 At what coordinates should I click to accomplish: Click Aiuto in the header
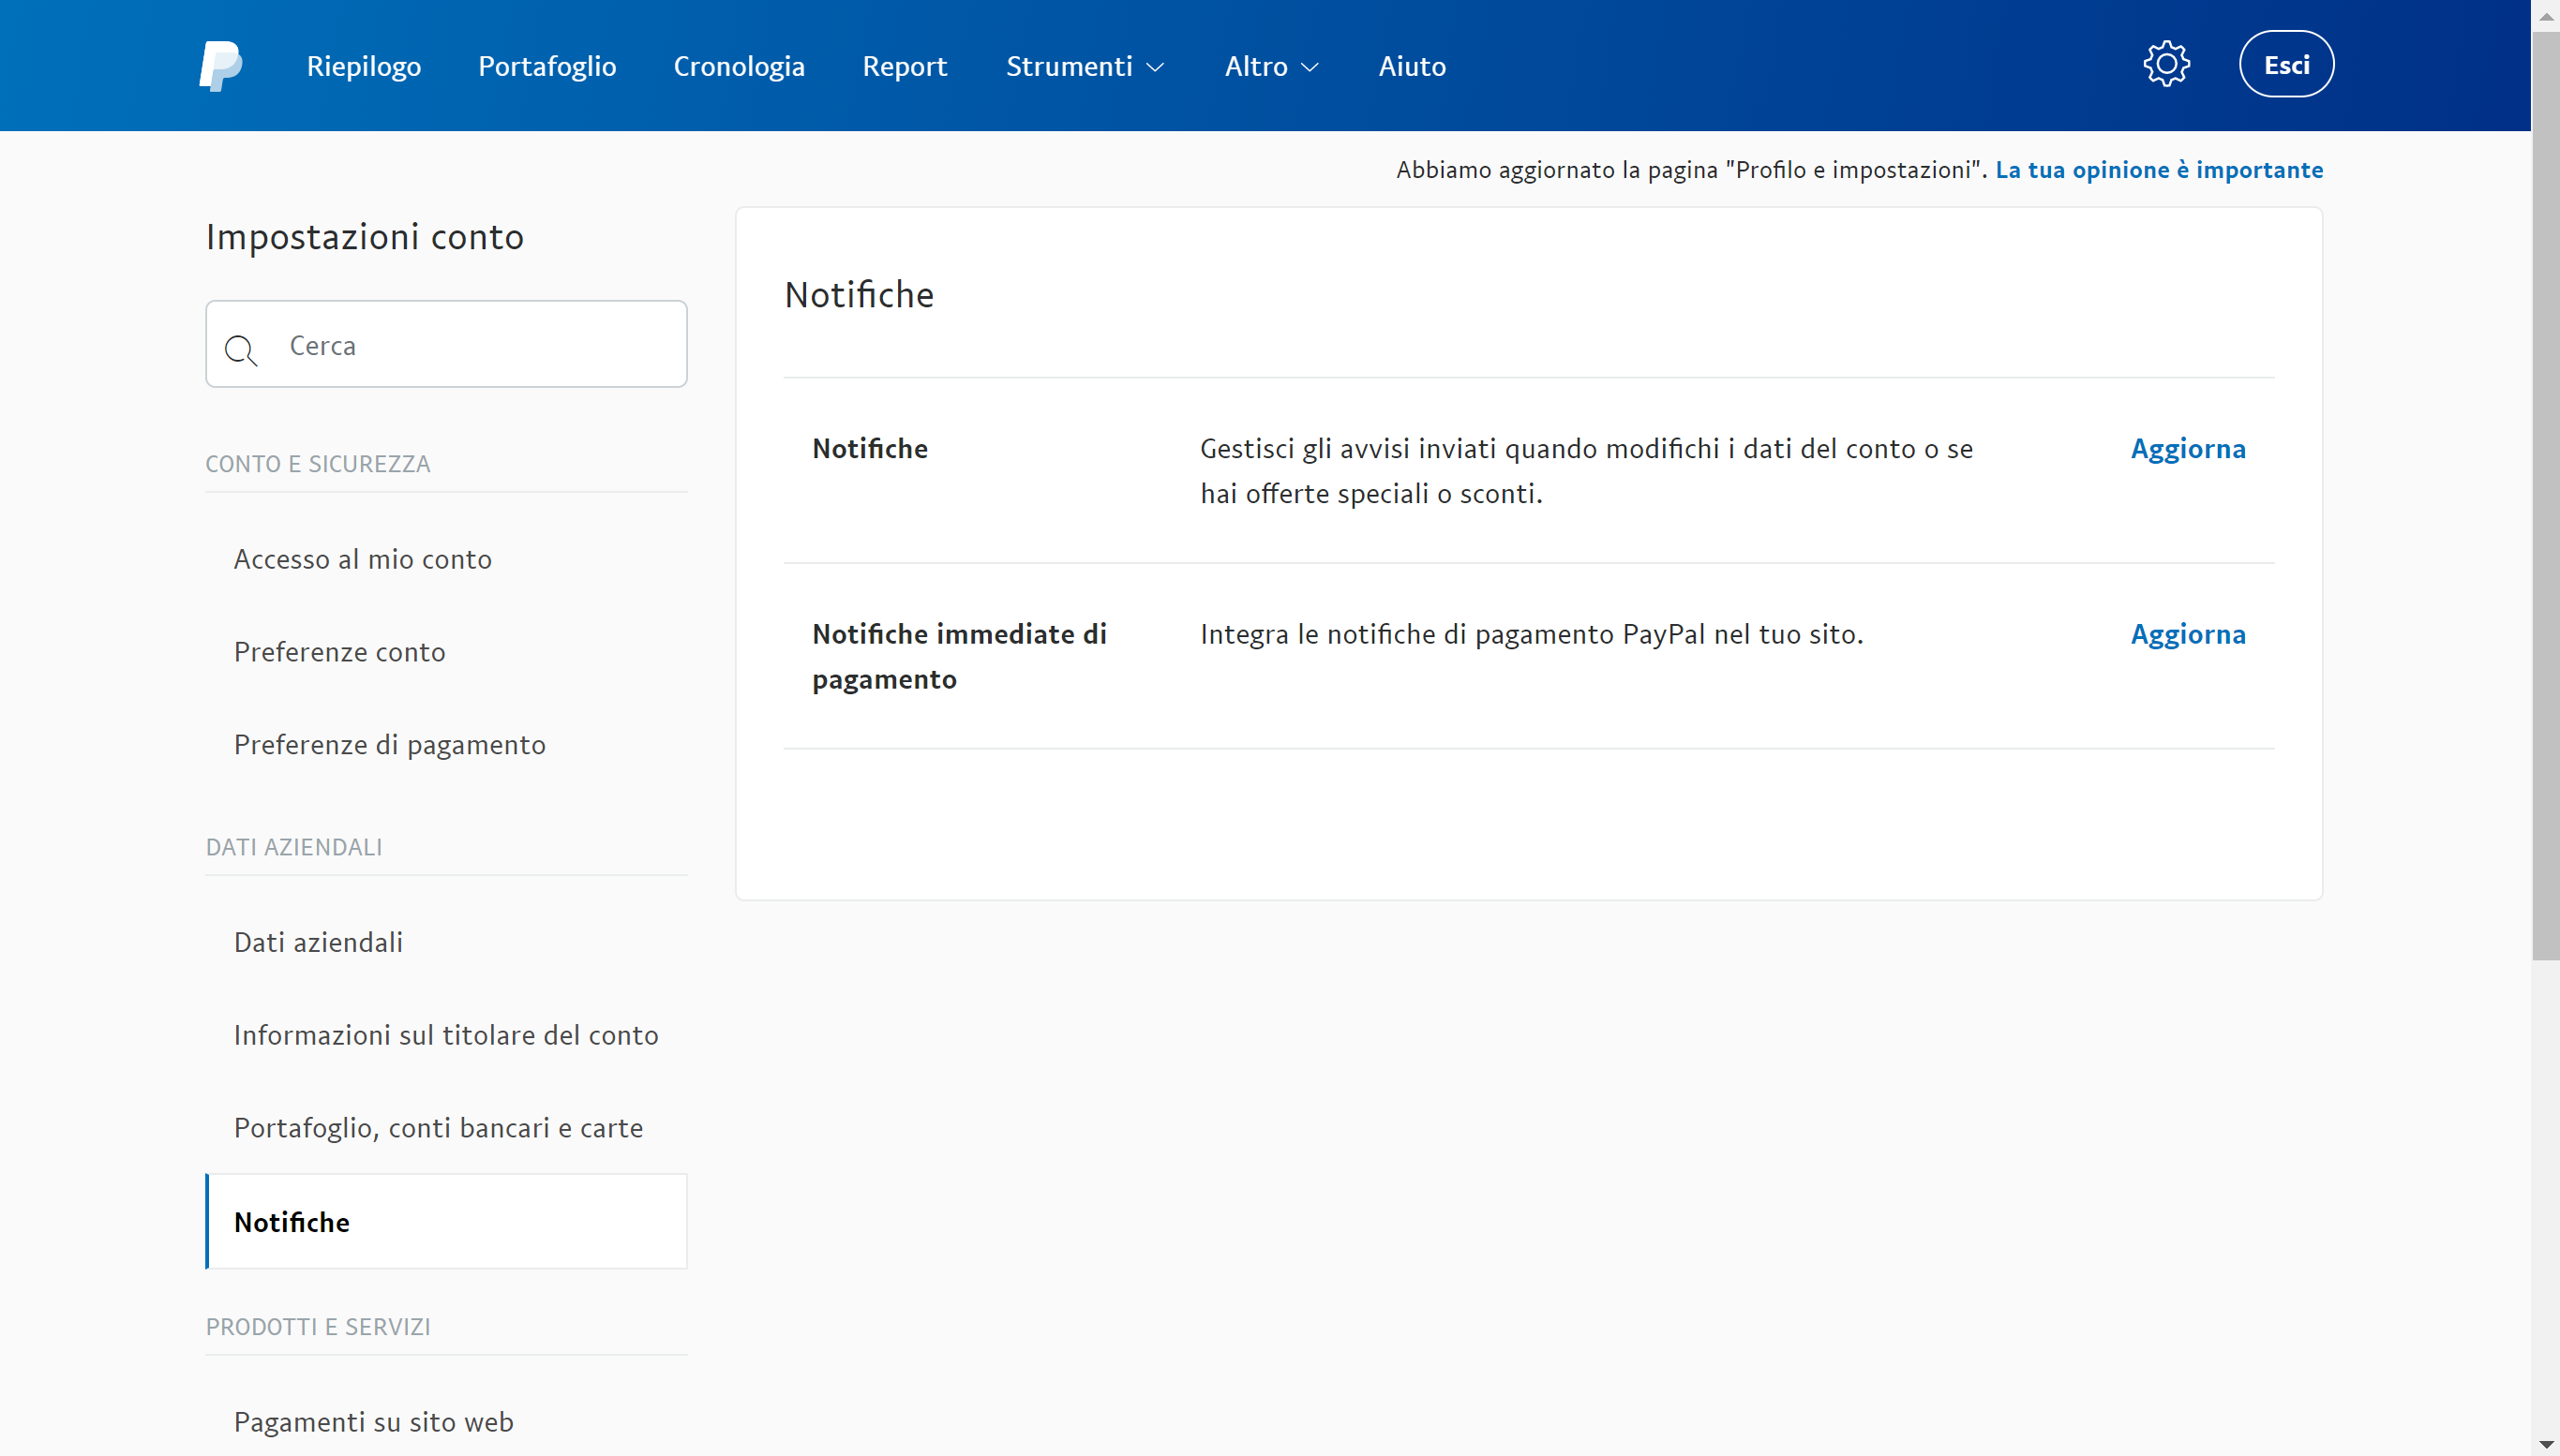point(1412,66)
